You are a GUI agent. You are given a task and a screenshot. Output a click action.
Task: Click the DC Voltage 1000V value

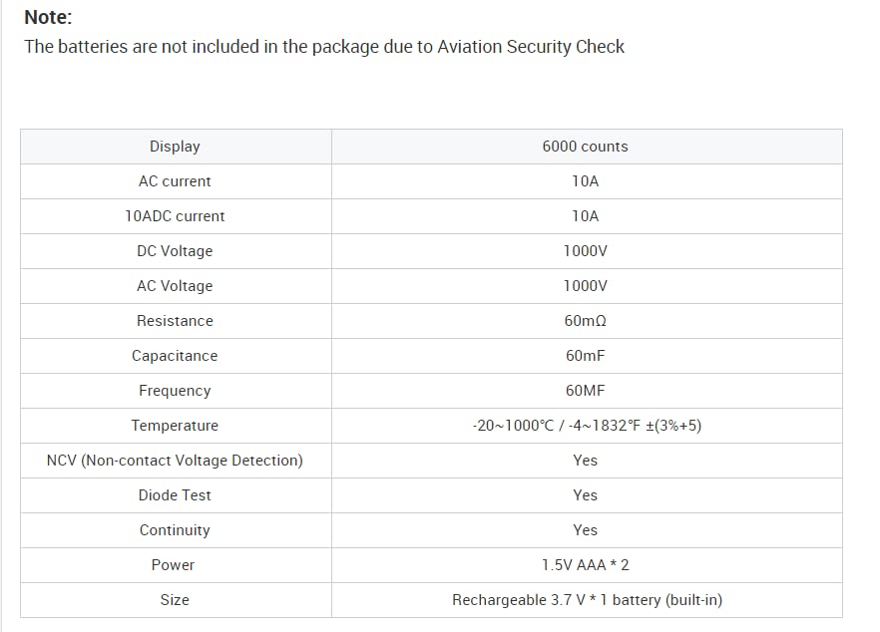pos(585,250)
